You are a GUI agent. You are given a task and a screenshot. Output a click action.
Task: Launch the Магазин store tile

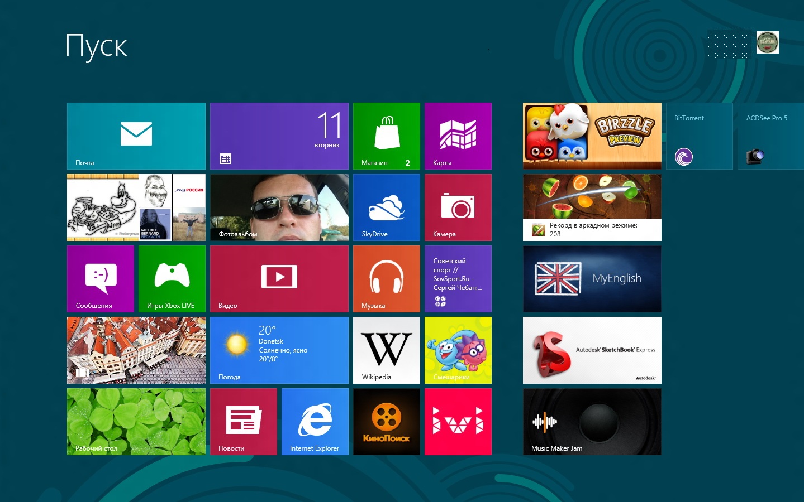(386, 136)
